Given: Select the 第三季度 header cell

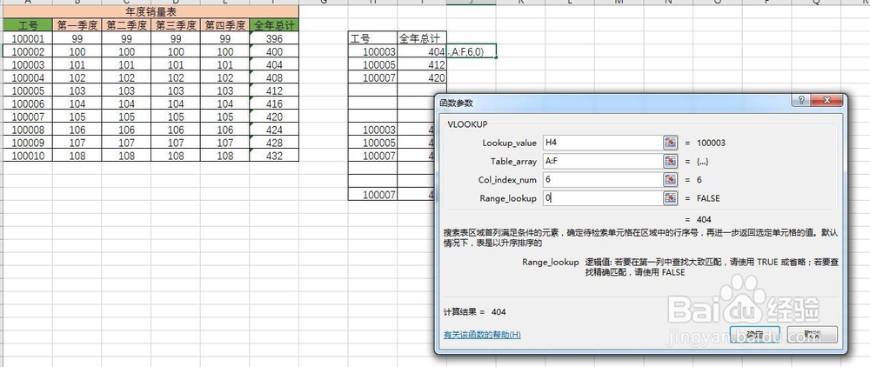Looking at the screenshot, I should coord(176,25).
